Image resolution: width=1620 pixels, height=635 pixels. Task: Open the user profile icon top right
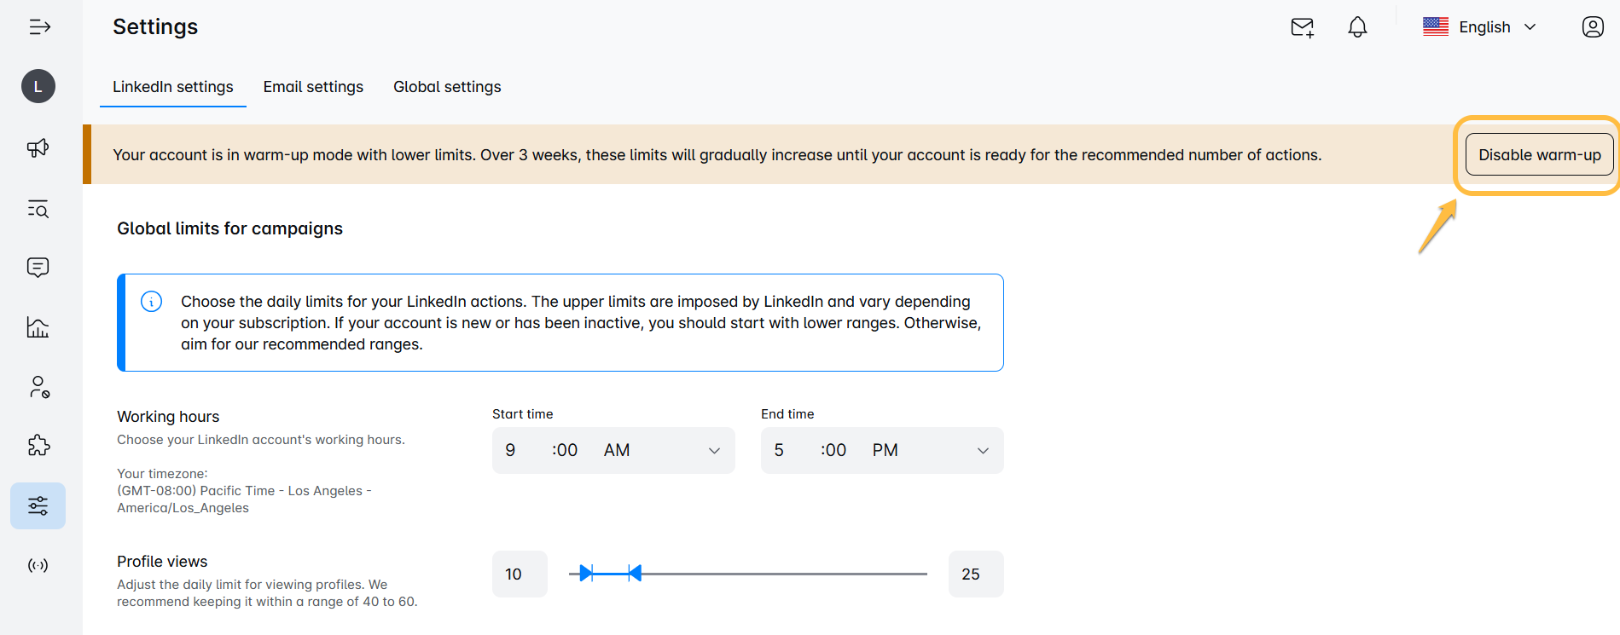click(1593, 27)
